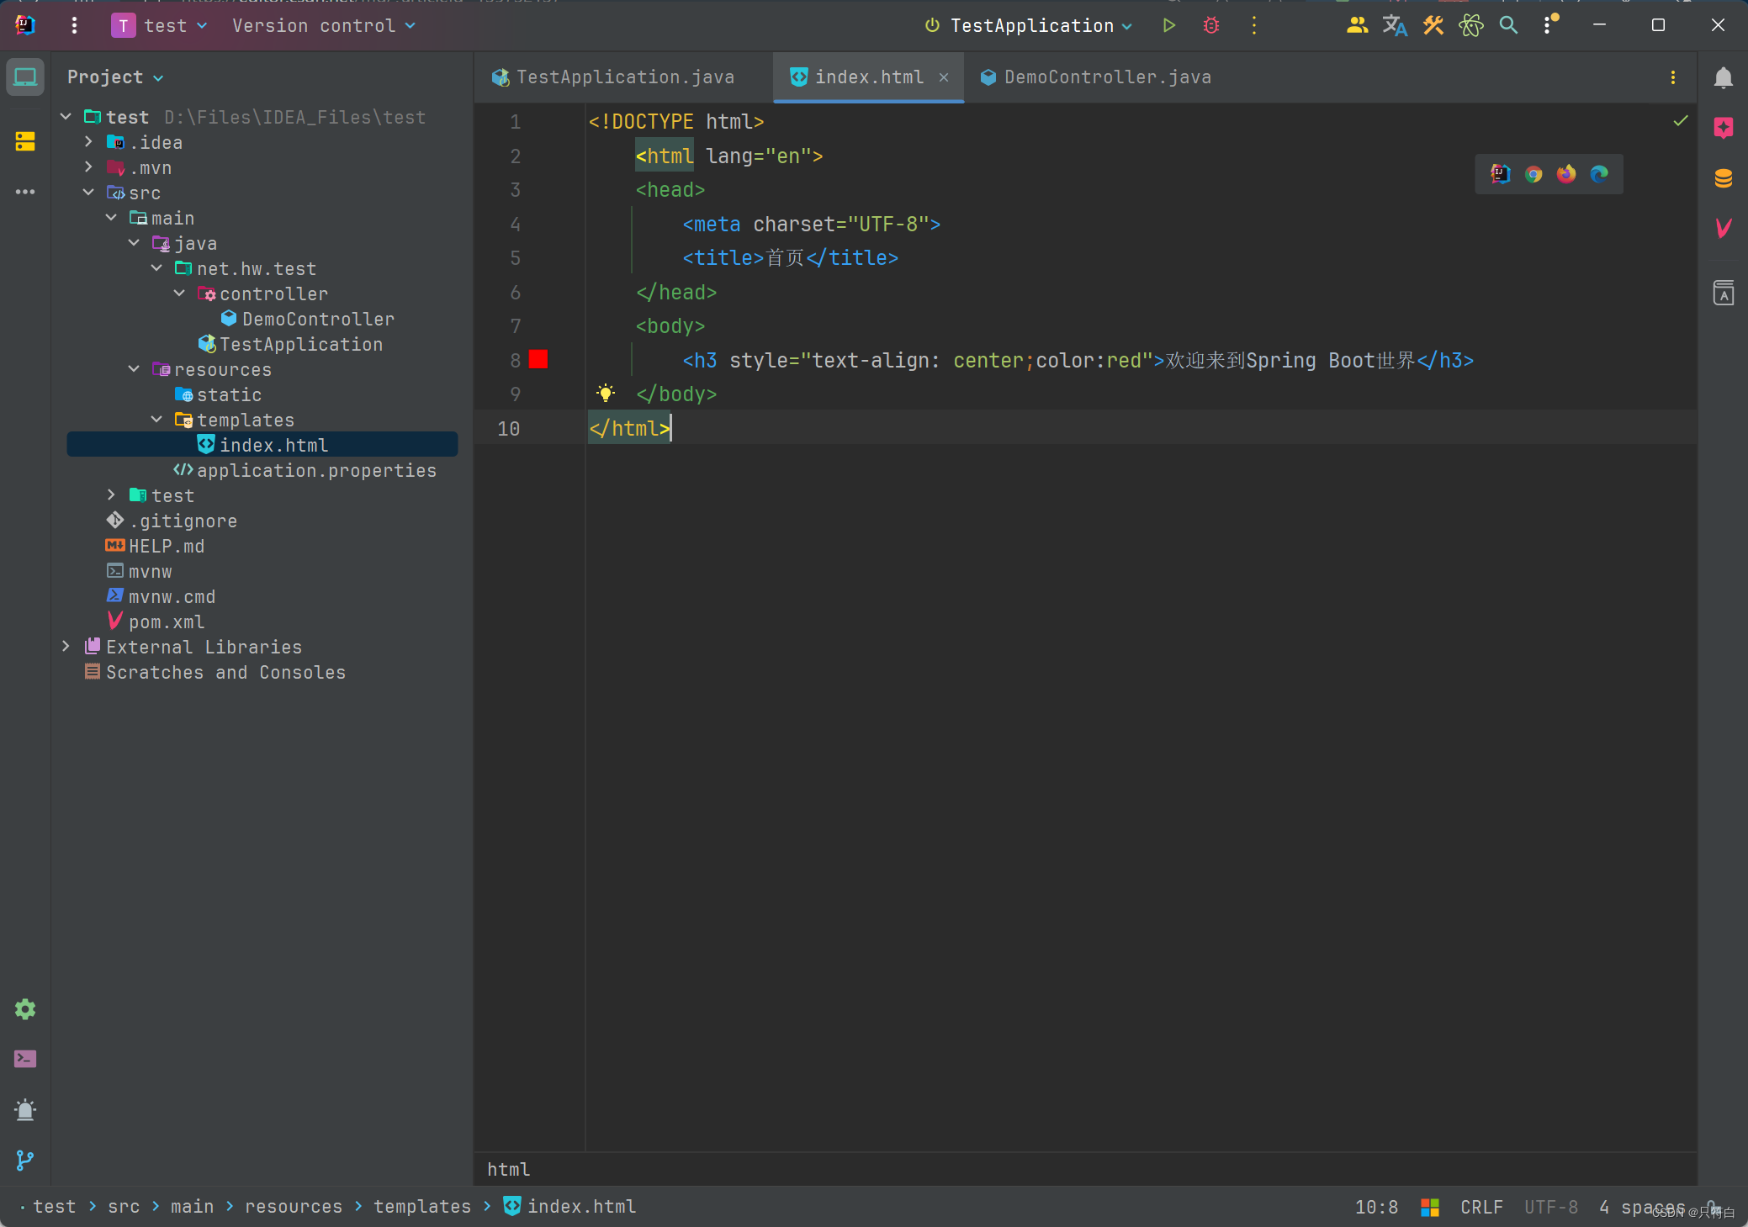Open the Translate plugin icon
1748x1227 pixels.
[1395, 26]
